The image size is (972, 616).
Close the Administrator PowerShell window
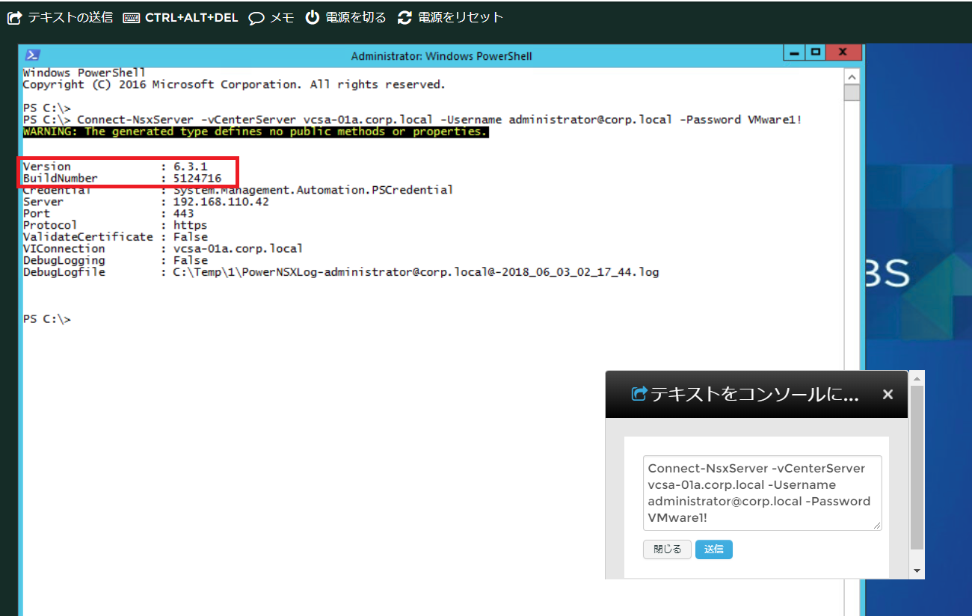pos(843,52)
